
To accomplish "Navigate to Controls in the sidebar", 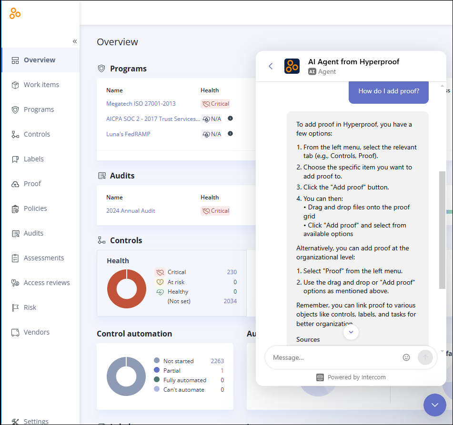I will click(40, 134).
